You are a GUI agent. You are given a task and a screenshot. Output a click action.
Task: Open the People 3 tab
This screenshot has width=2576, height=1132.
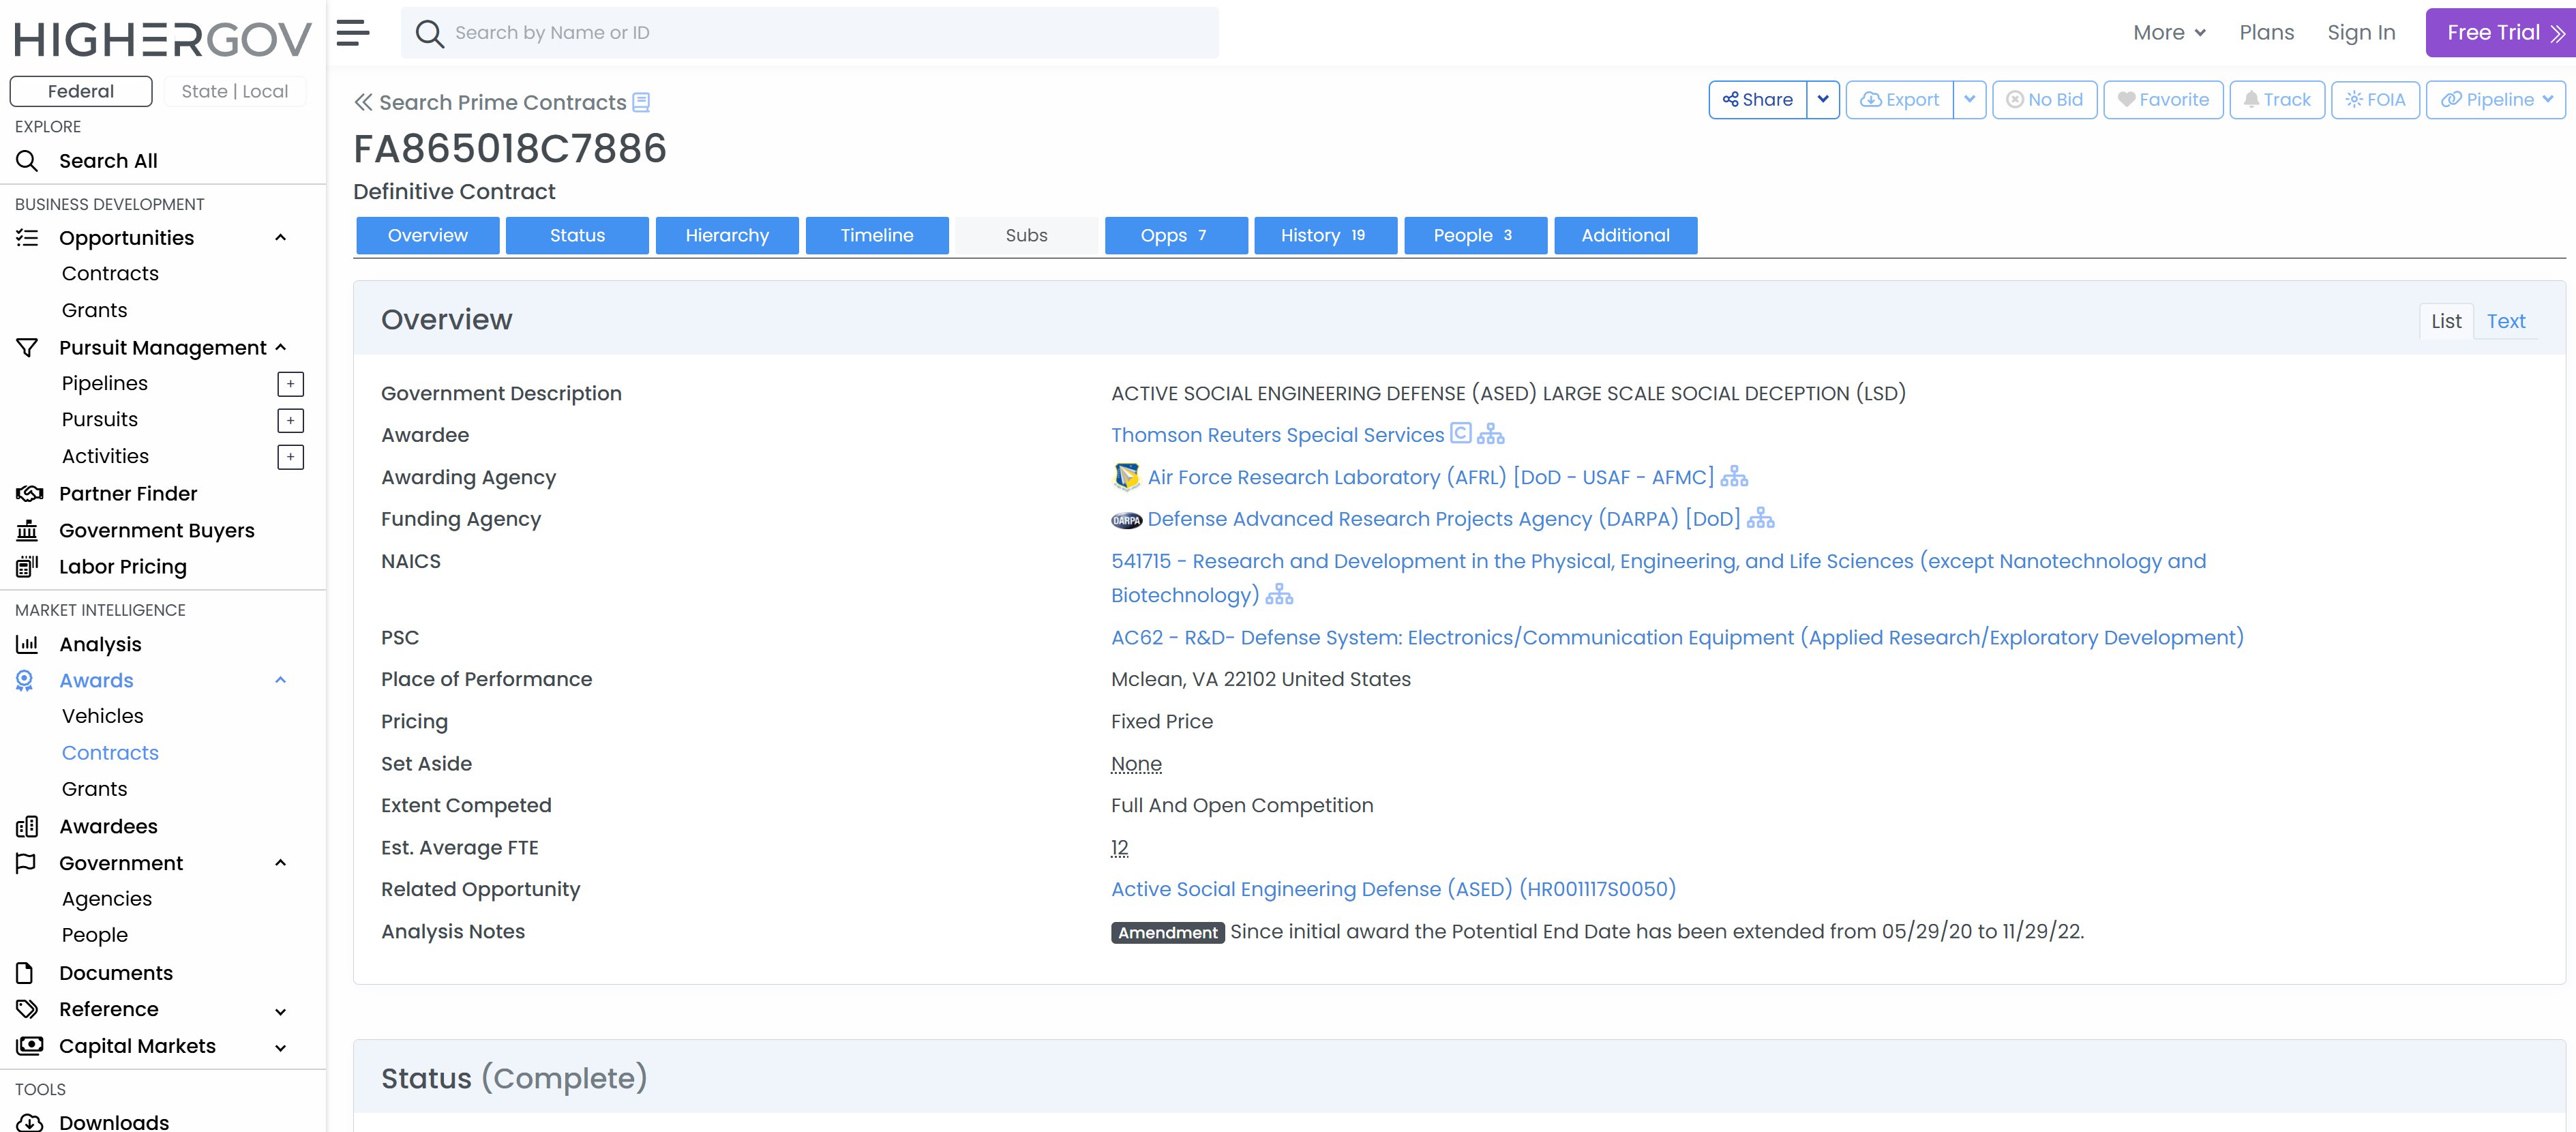(x=1476, y=236)
